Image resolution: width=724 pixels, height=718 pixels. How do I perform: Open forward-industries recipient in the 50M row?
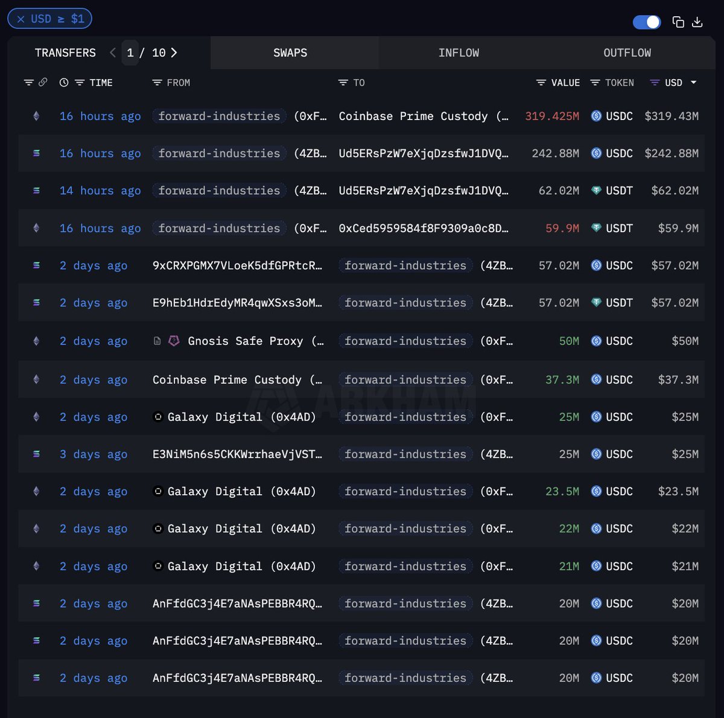(405, 341)
